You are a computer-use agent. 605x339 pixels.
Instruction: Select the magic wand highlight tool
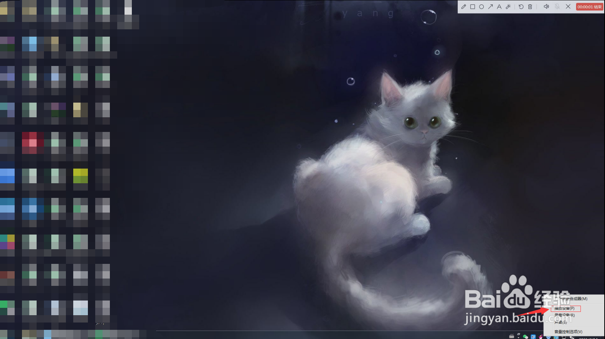[x=508, y=7]
